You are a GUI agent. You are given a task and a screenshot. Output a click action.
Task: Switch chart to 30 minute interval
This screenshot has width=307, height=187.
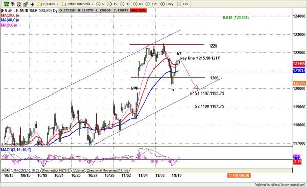coord(125,4)
